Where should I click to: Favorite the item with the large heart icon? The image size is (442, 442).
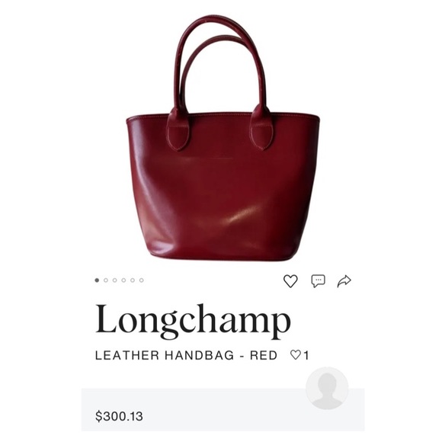coord(290,280)
